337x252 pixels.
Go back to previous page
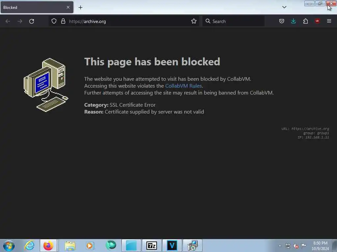pyautogui.click(x=8, y=21)
